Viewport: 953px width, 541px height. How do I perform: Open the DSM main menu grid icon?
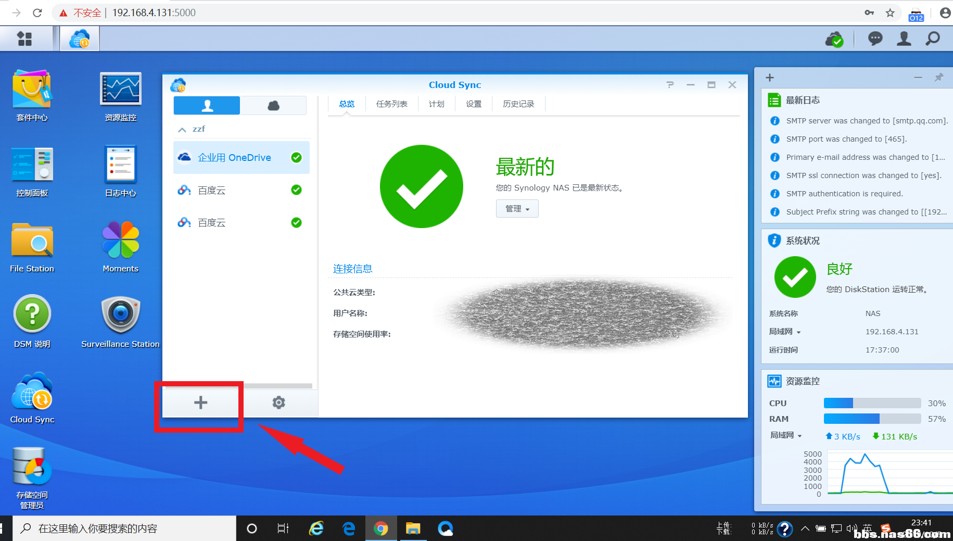[24, 39]
